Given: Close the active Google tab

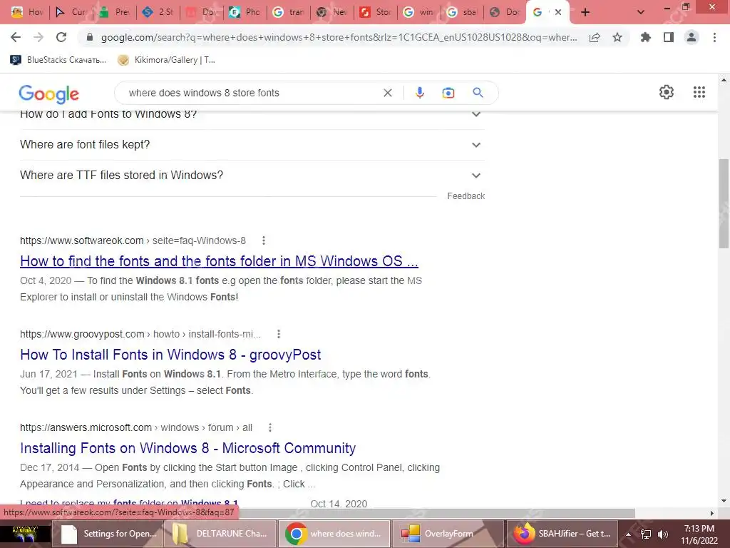Looking at the screenshot, I should (557, 13).
